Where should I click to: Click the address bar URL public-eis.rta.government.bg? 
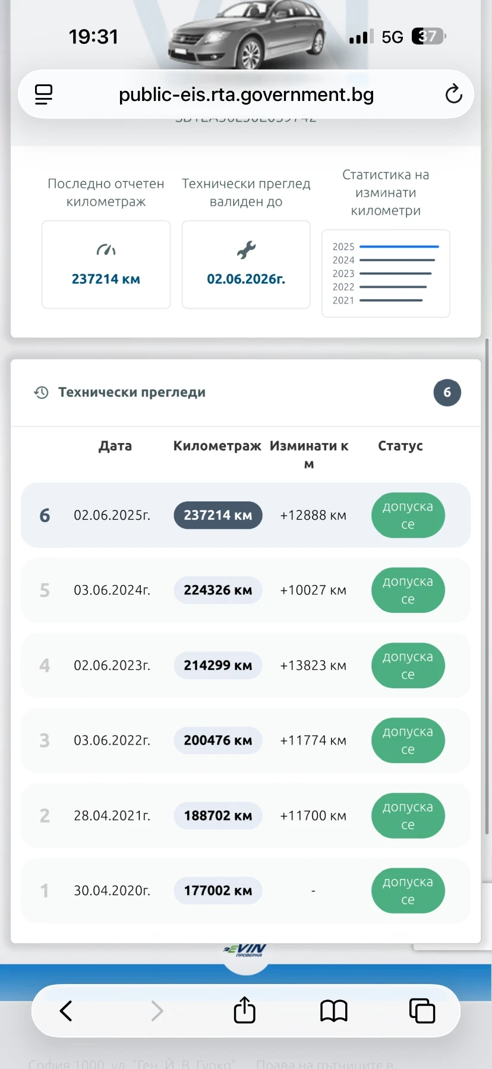(x=246, y=94)
